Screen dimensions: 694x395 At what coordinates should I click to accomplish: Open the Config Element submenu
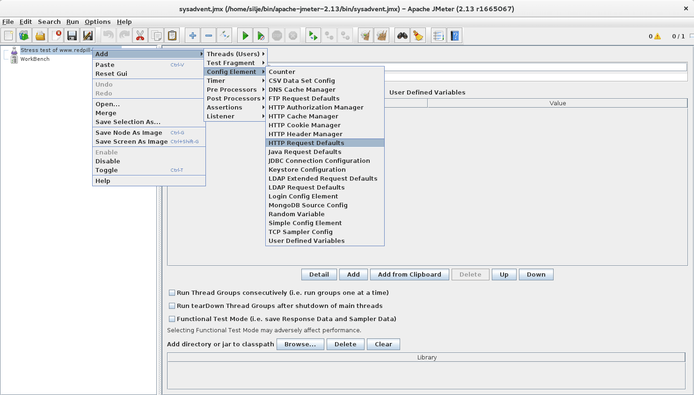(x=235, y=72)
